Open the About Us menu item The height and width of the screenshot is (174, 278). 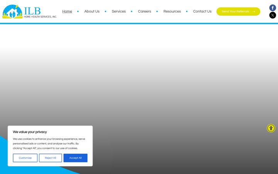click(92, 11)
